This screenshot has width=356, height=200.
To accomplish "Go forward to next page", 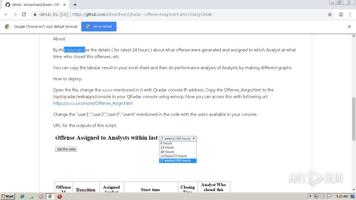I will 15,14.
